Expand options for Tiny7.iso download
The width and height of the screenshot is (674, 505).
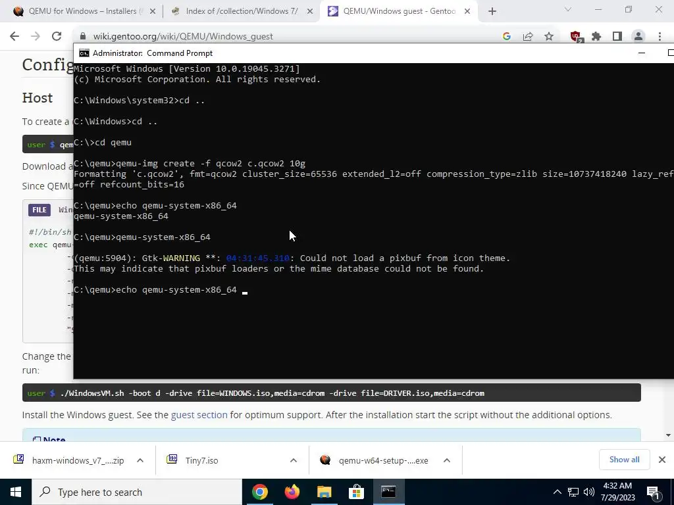(x=294, y=460)
